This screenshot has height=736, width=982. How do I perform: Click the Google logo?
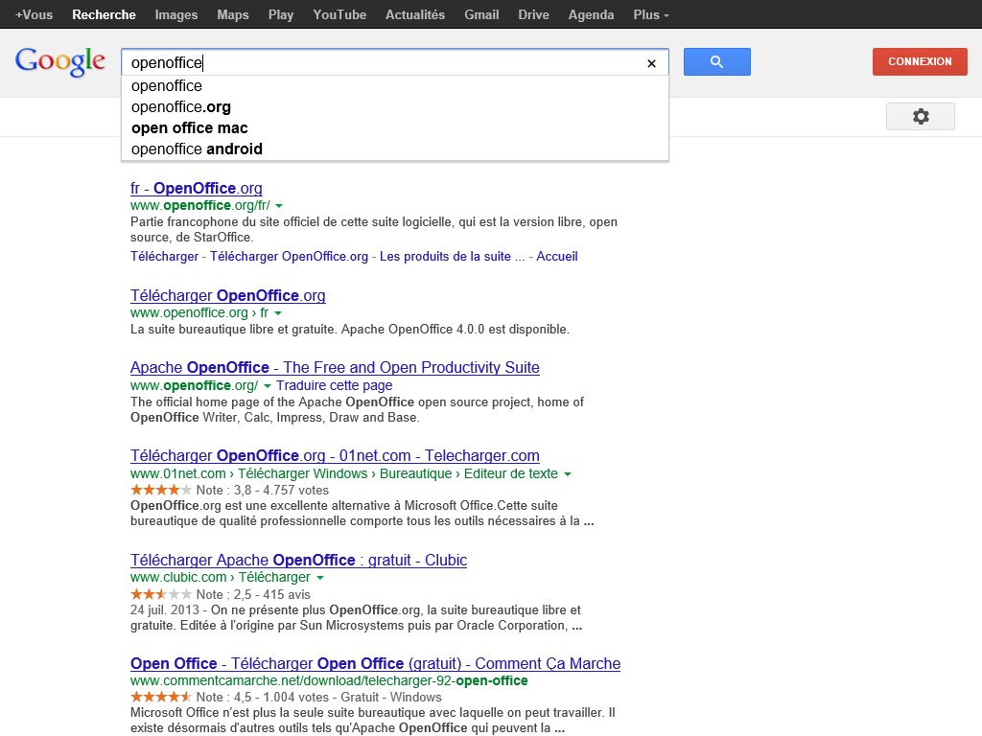(60, 62)
